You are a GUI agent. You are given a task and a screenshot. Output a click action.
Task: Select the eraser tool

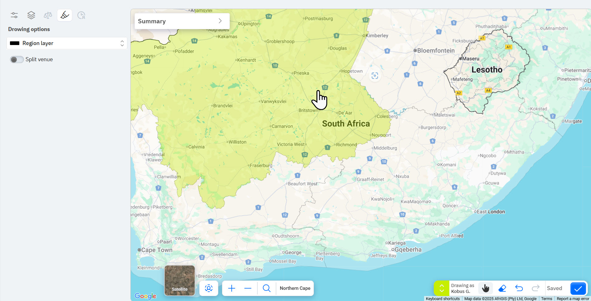502,288
